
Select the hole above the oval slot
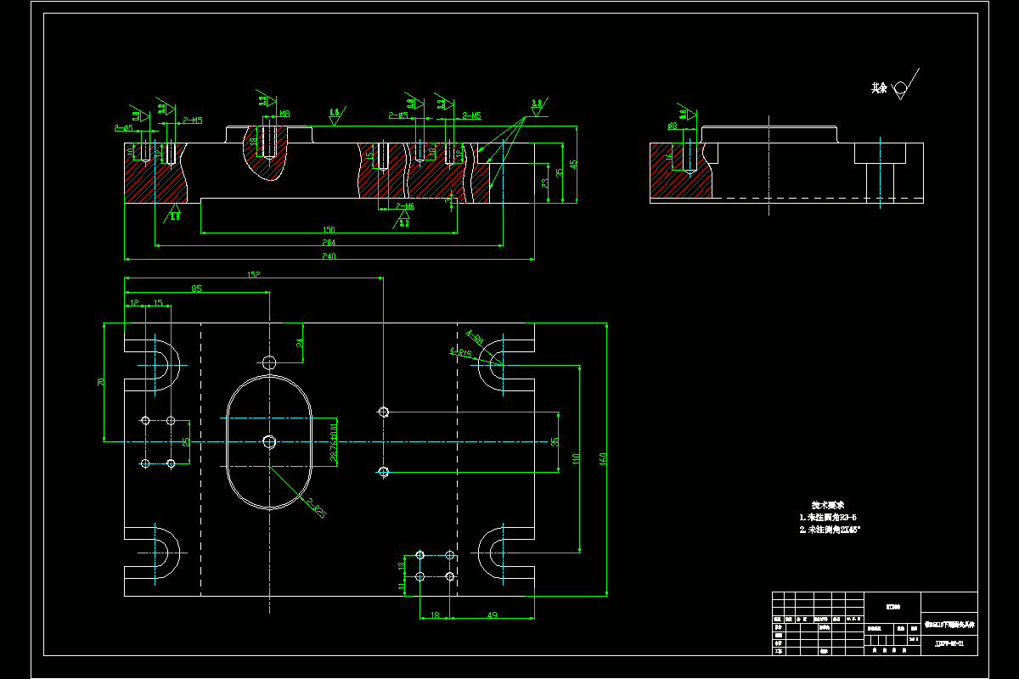[x=269, y=362]
